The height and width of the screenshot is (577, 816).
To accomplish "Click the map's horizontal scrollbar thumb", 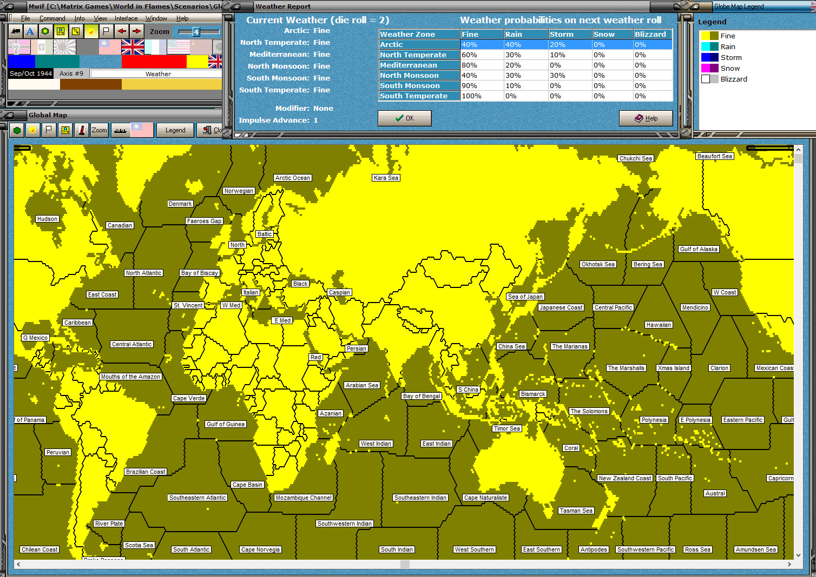I will [x=405, y=564].
